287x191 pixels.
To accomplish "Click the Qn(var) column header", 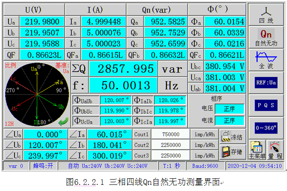I will click(157, 10).
